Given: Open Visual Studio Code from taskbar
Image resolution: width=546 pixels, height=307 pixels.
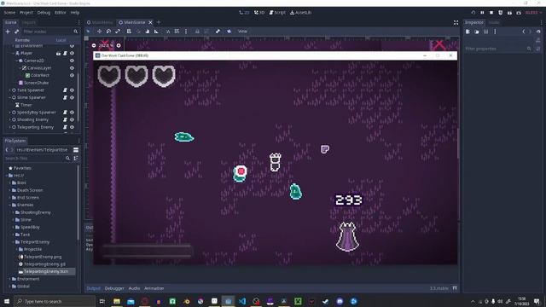Looking at the screenshot, I should (242, 301).
